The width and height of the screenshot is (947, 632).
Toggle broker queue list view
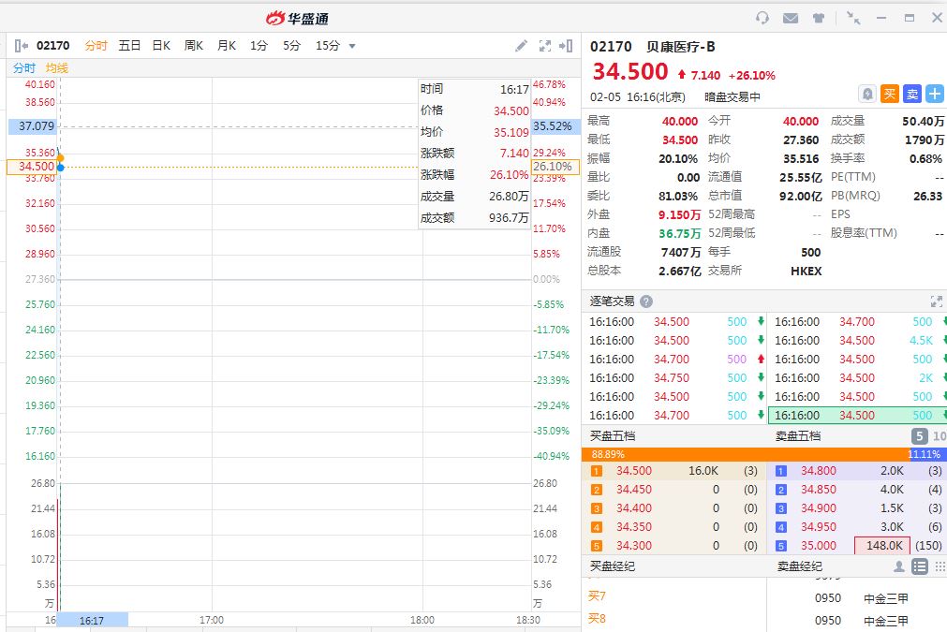coord(920,566)
